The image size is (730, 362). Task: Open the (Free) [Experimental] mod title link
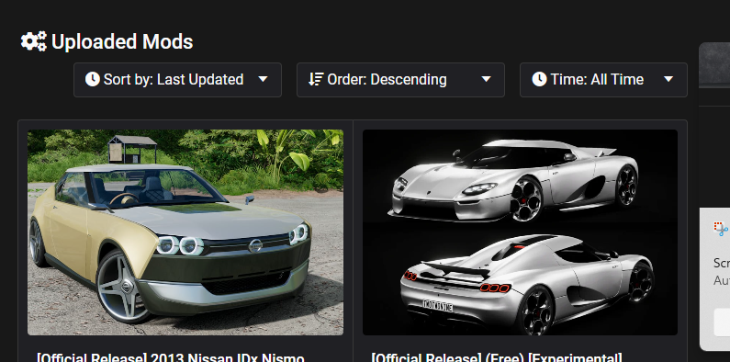click(x=497, y=357)
